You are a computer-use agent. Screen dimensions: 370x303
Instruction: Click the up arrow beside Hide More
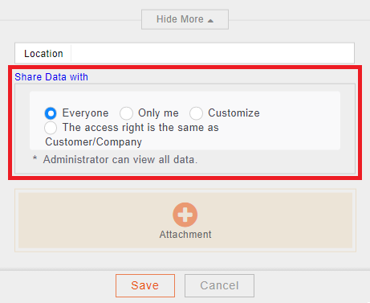pyautogui.click(x=210, y=21)
